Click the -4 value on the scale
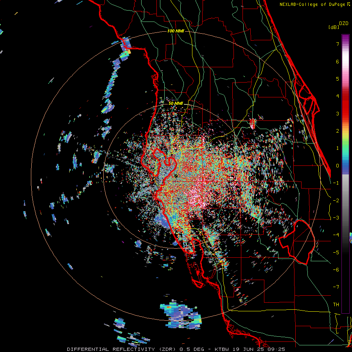The height and width of the screenshot is (352, 352). point(336,235)
